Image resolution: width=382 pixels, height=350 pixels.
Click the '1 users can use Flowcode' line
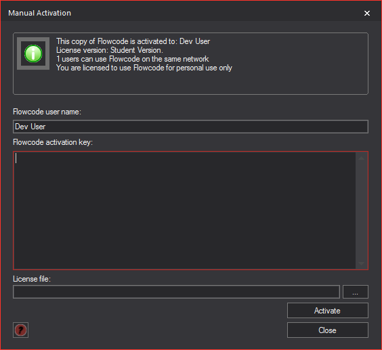tap(133, 59)
